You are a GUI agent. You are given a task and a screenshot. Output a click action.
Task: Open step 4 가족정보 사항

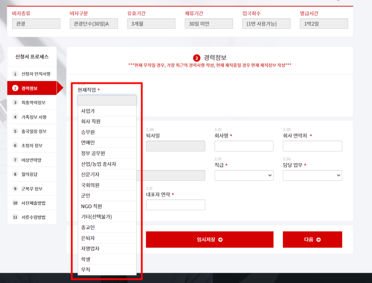click(x=32, y=117)
